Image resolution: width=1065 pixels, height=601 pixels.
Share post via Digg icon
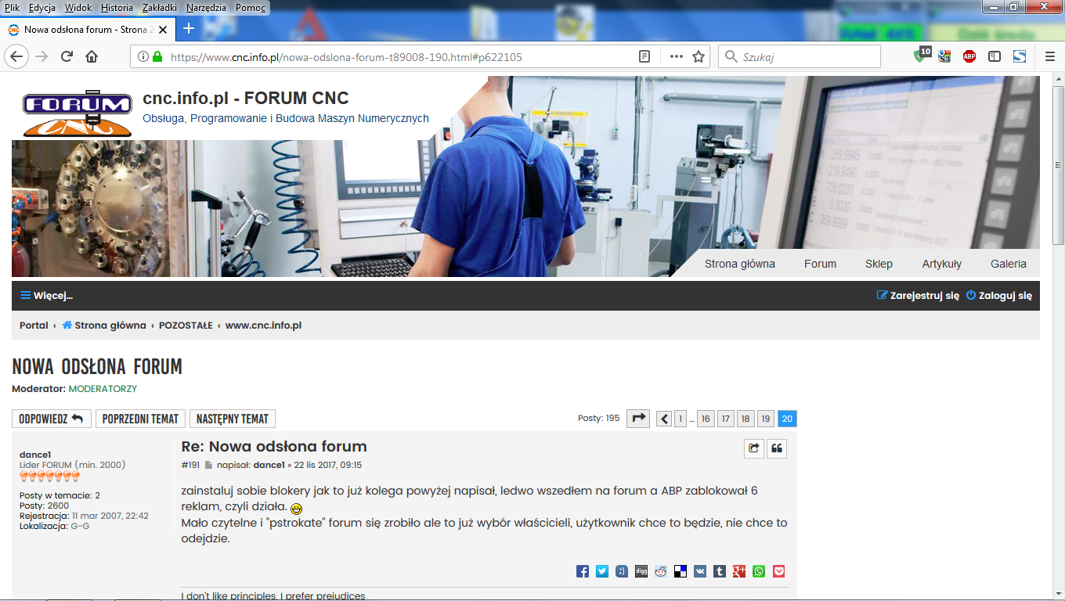[641, 571]
